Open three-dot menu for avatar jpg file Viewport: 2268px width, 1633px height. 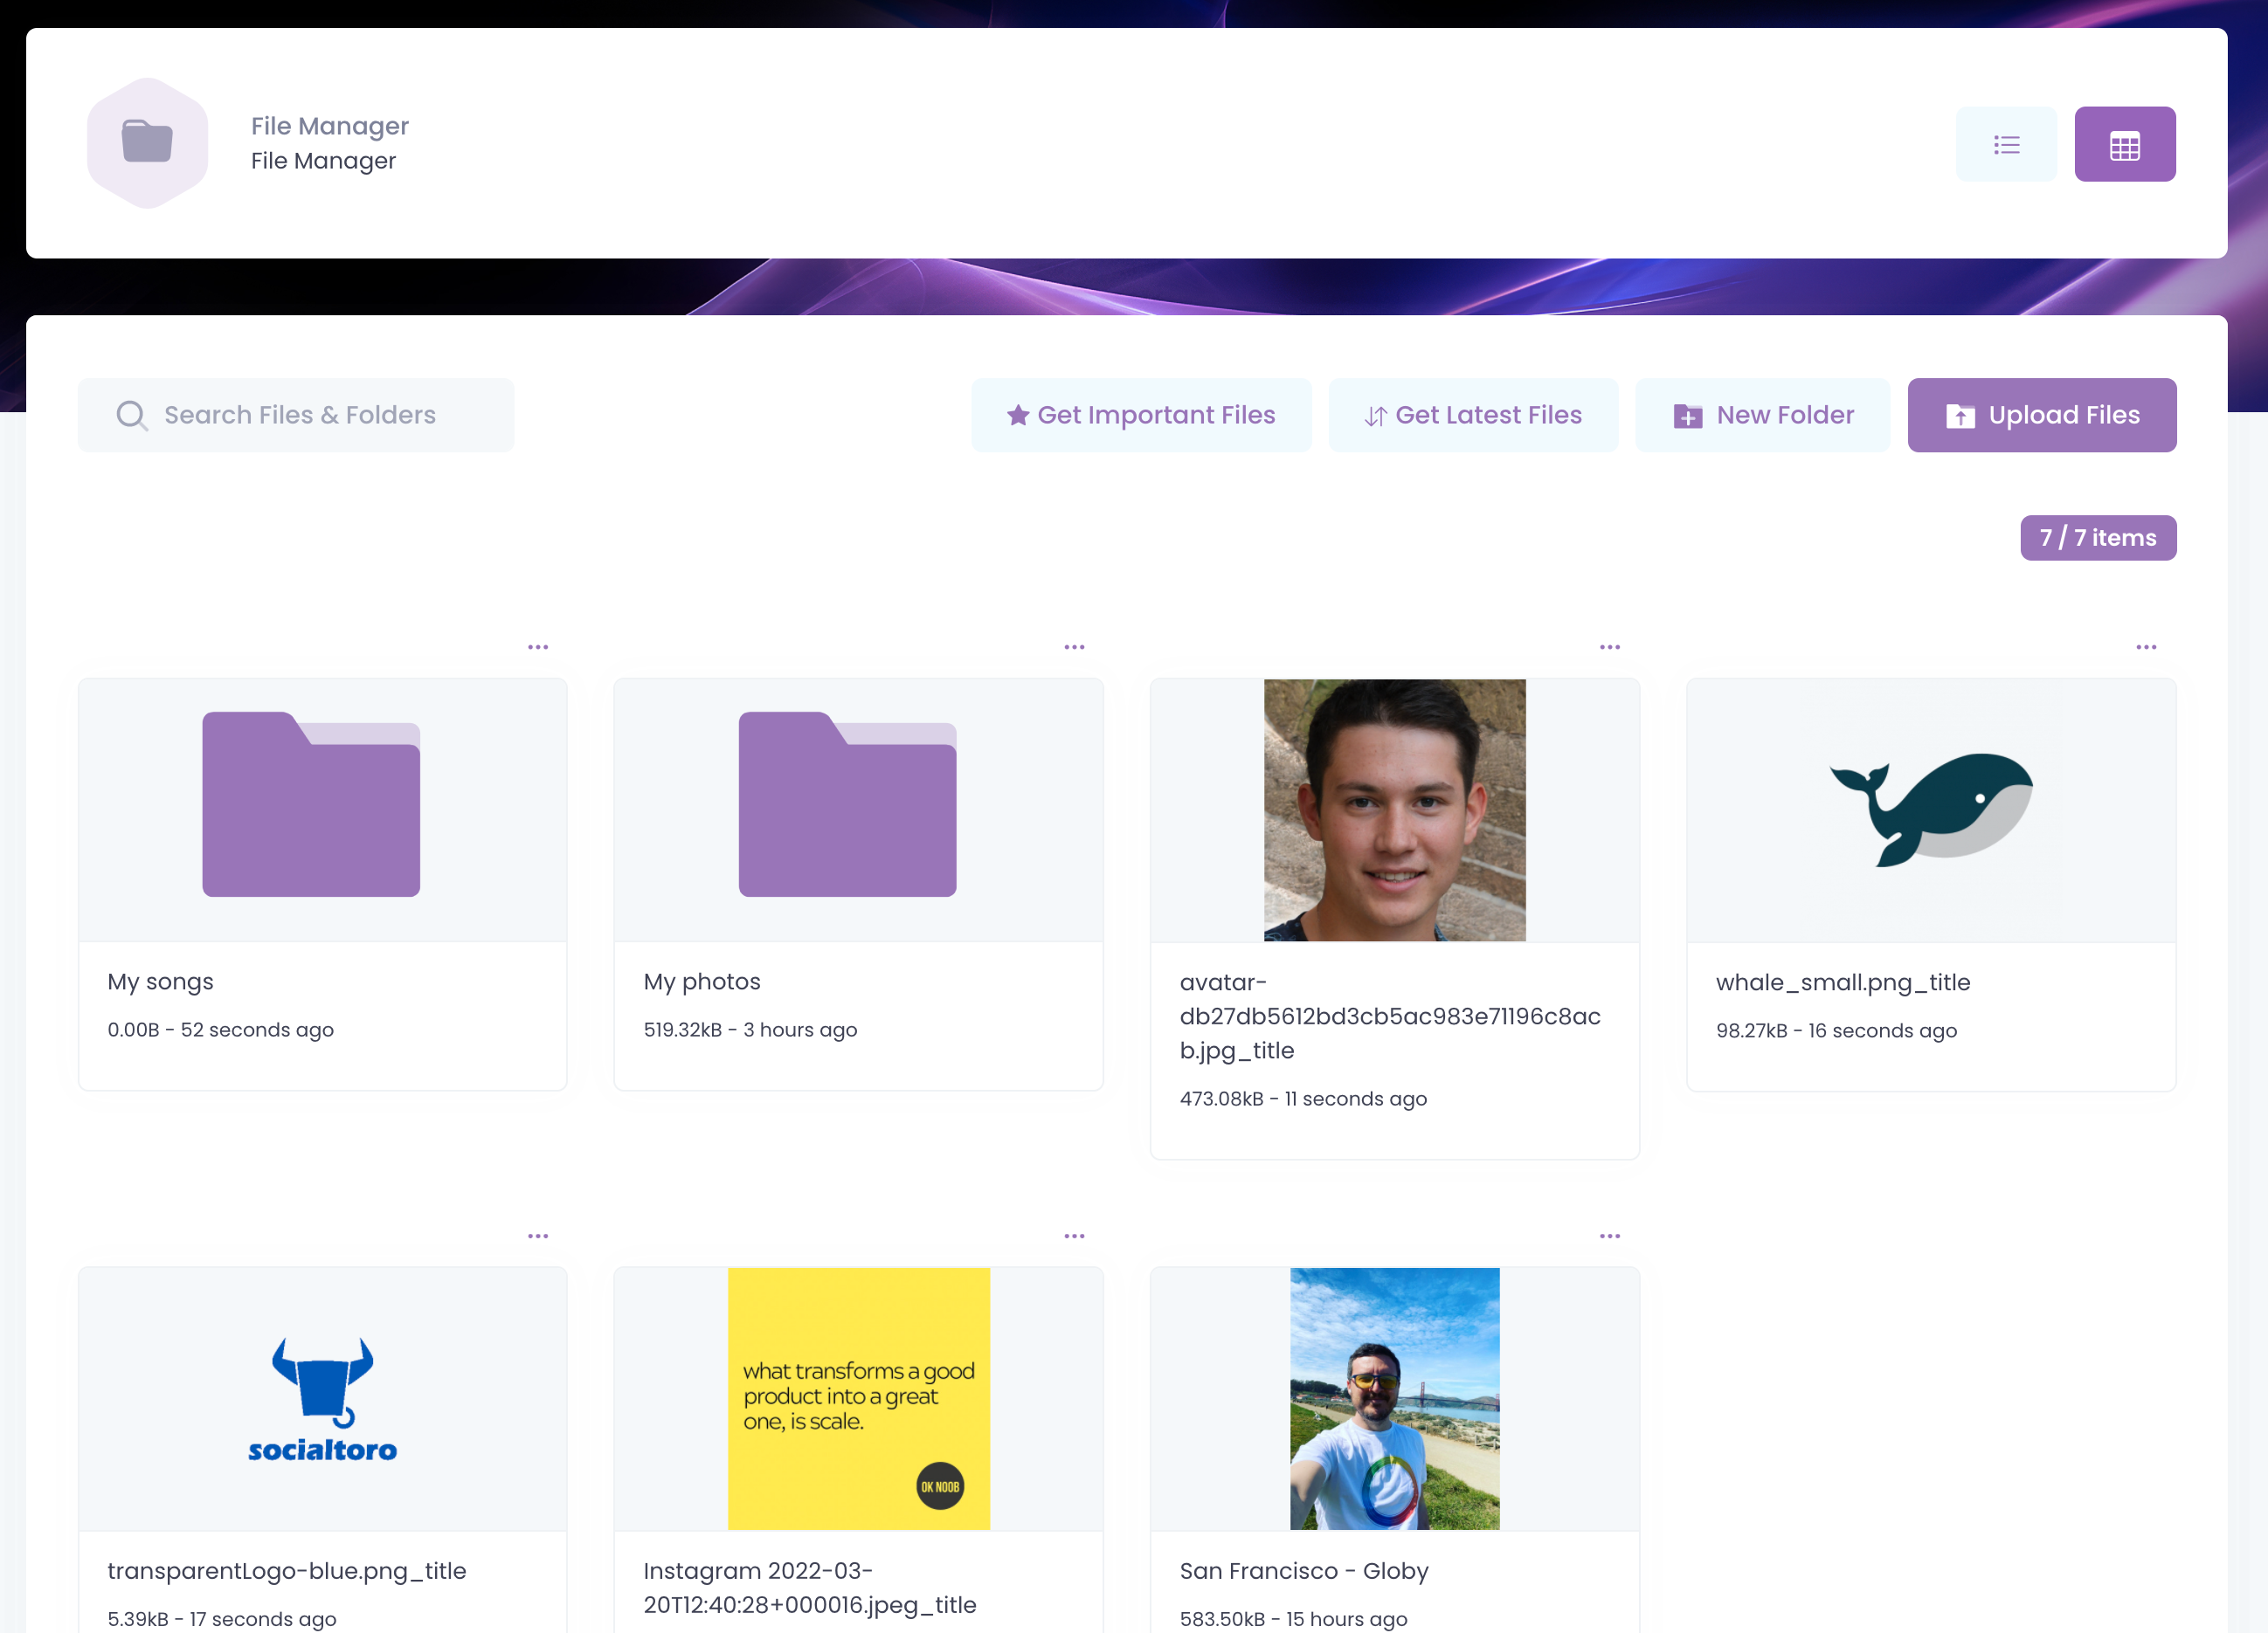pos(1609,648)
